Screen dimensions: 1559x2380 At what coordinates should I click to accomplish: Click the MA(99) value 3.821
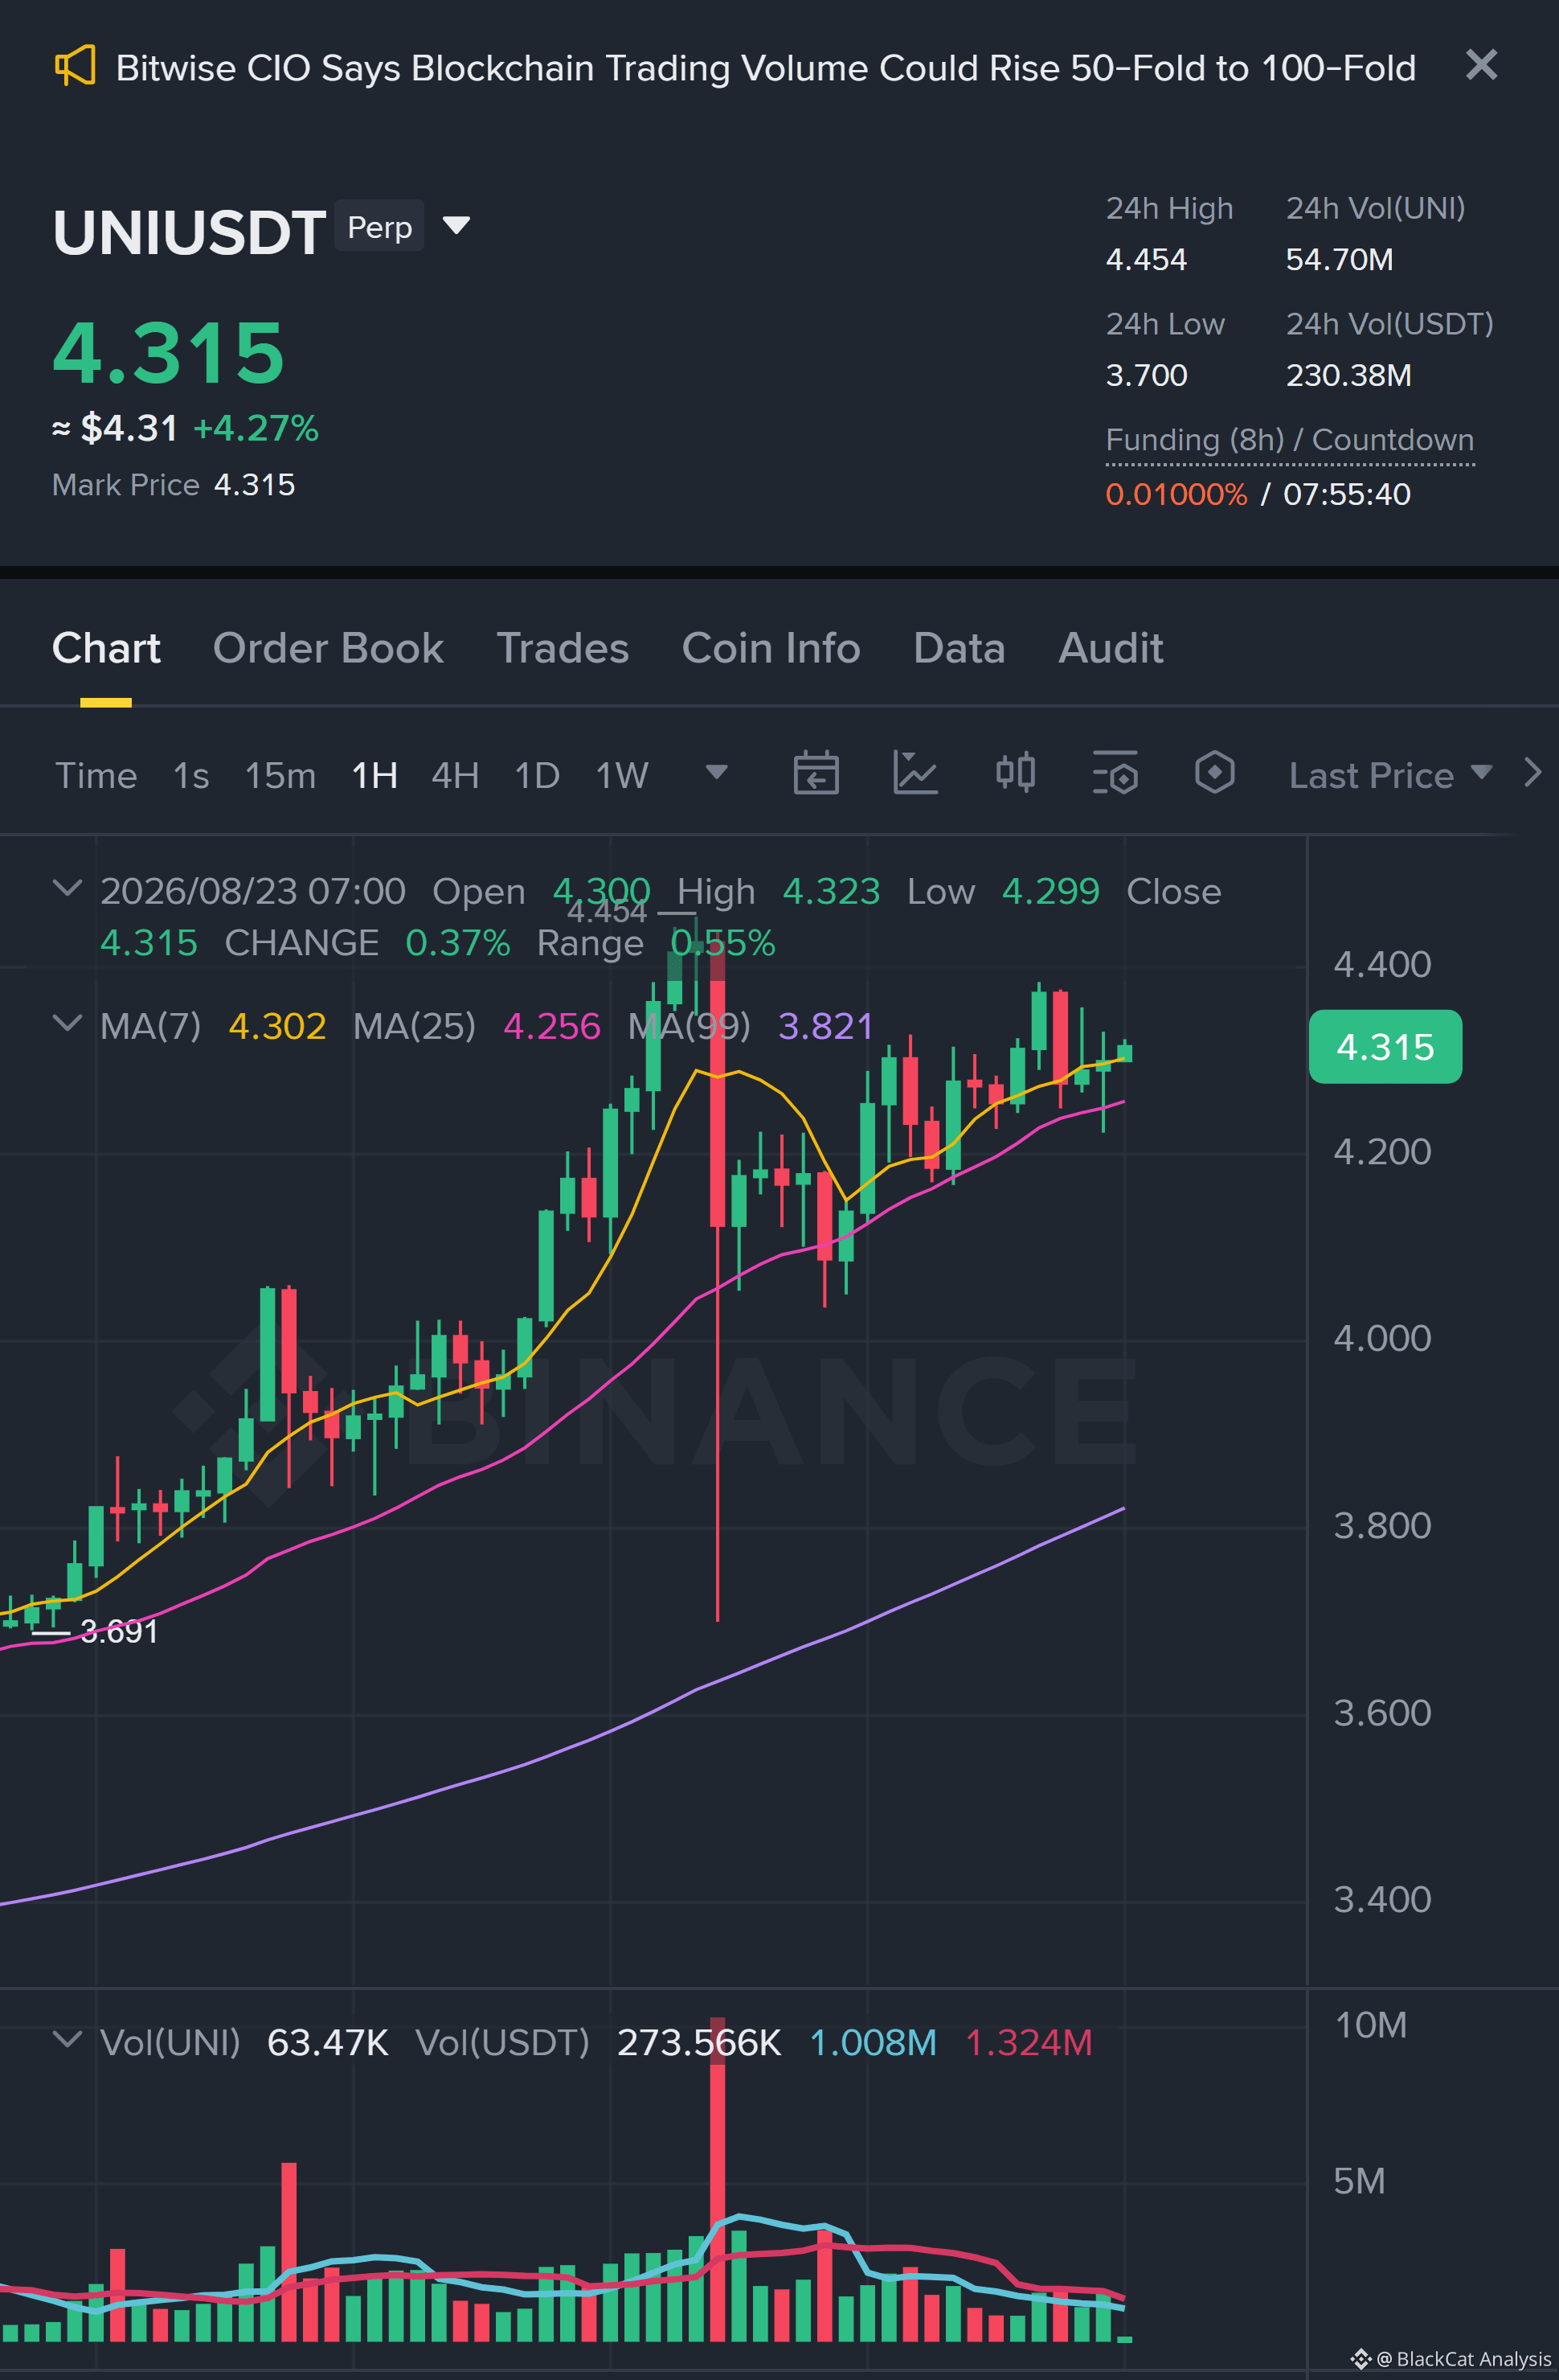pyautogui.click(x=825, y=1026)
